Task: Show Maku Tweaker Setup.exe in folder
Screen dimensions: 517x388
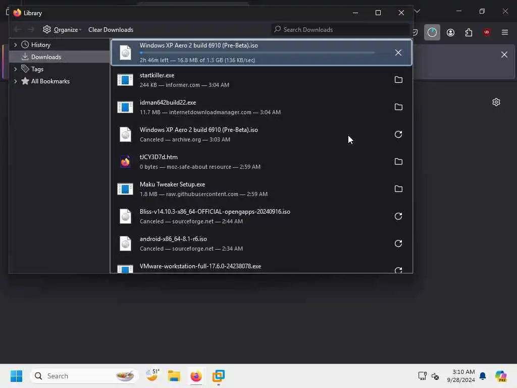Action: click(x=398, y=189)
